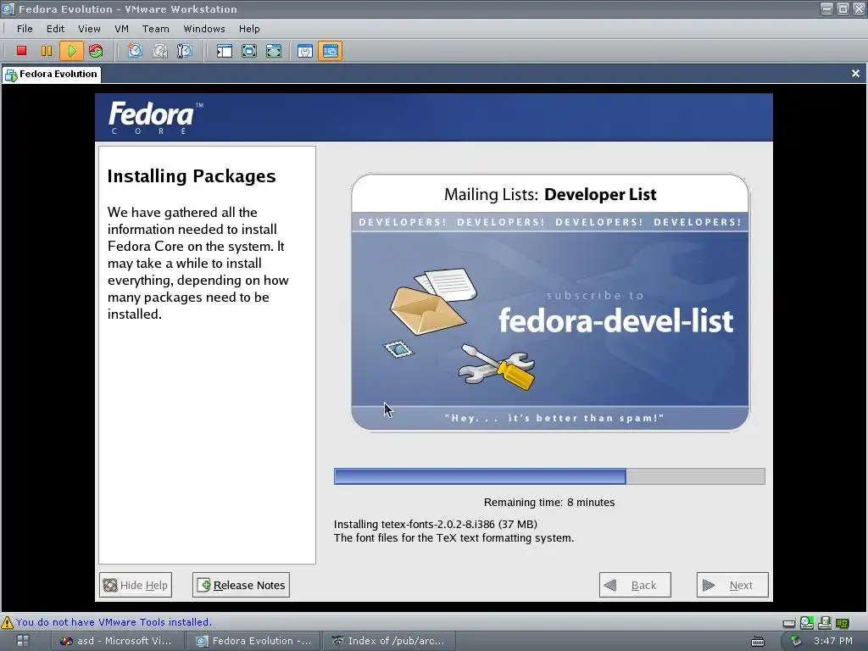This screenshot has height=651, width=868.
Task: Click the hard disk device status icon
Action: click(789, 623)
